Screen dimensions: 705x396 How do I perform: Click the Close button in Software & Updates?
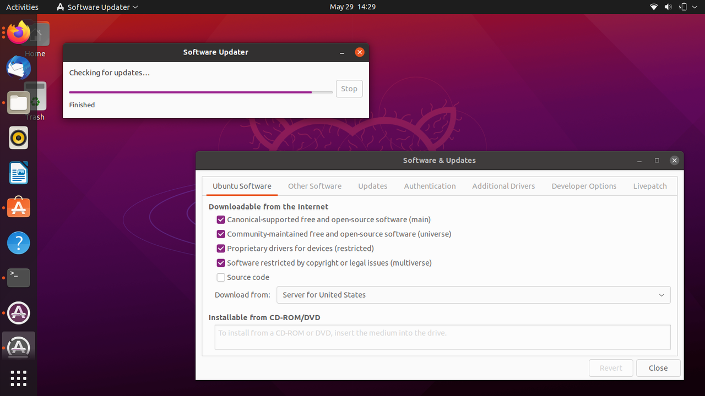click(658, 368)
